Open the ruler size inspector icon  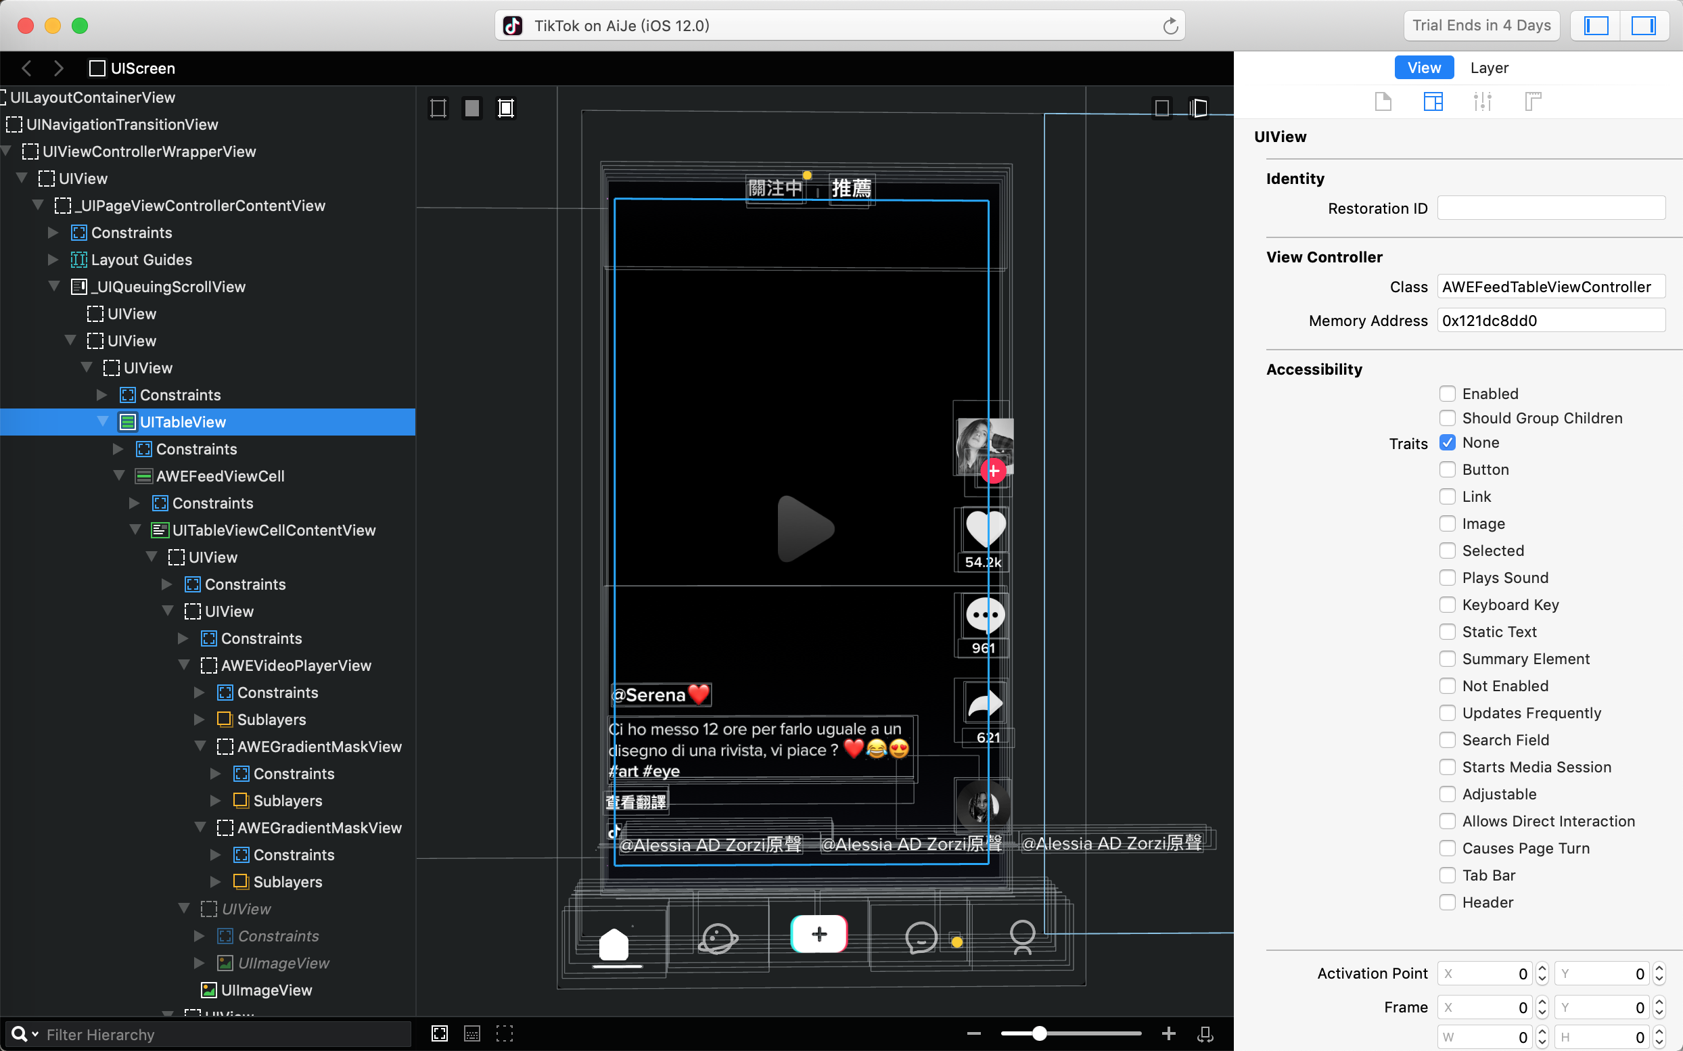tap(1532, 102)
